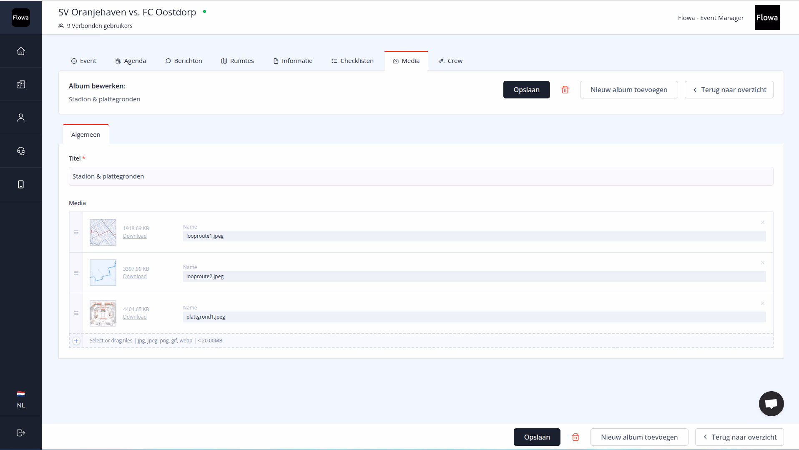Download looproute1.jpeg via its link
The height and width of the screenshot is (450, 799).
tap(135, 236)
